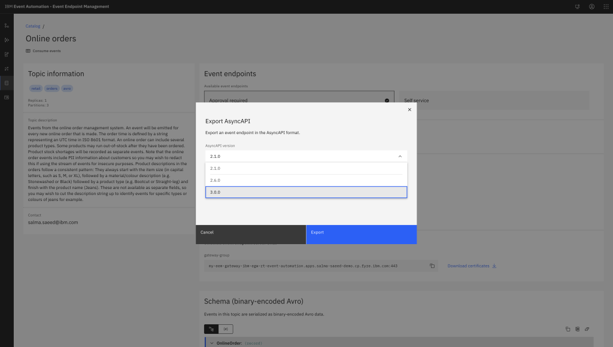Collapse the OnlineOrder record in schema
The height and width of the screenshot is (347, 613).
(x=211, y=343)
